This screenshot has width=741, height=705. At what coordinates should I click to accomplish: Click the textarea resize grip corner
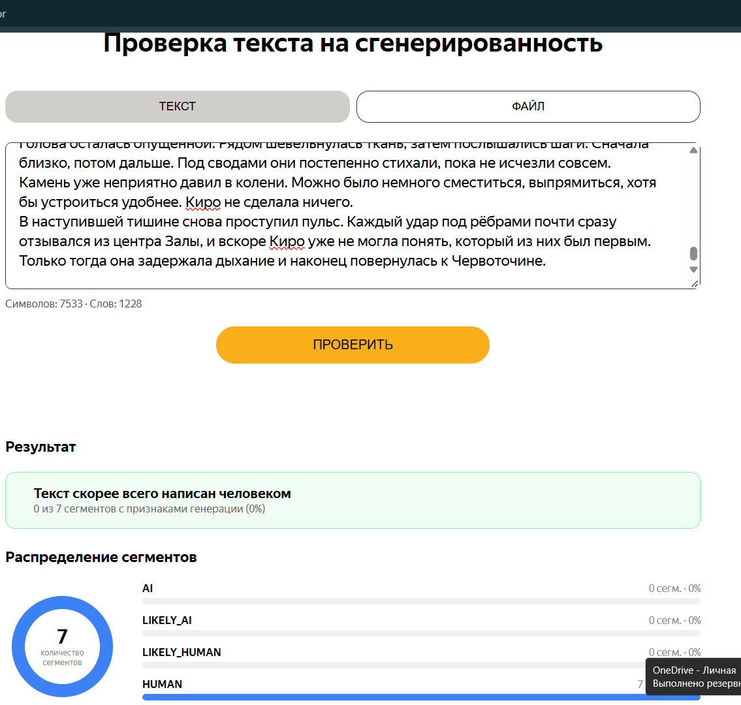695,284
